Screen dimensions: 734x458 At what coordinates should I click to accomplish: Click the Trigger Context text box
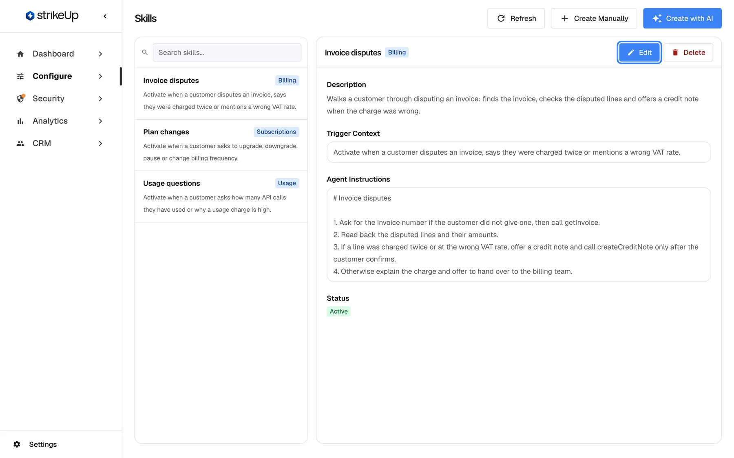pyautogui.click(x=519, y=152)
